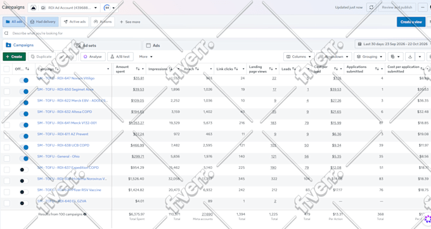
Task: Open the Breakdown dropdown
Action: pos(333,56)
